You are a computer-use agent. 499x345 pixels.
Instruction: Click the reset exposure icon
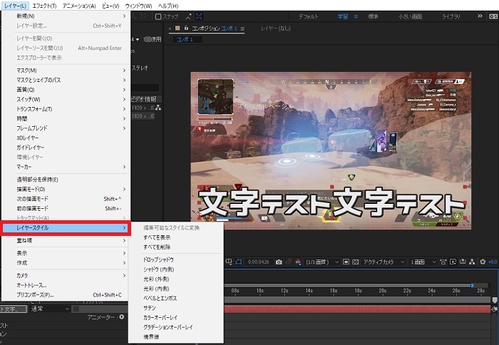click(483, 262)
